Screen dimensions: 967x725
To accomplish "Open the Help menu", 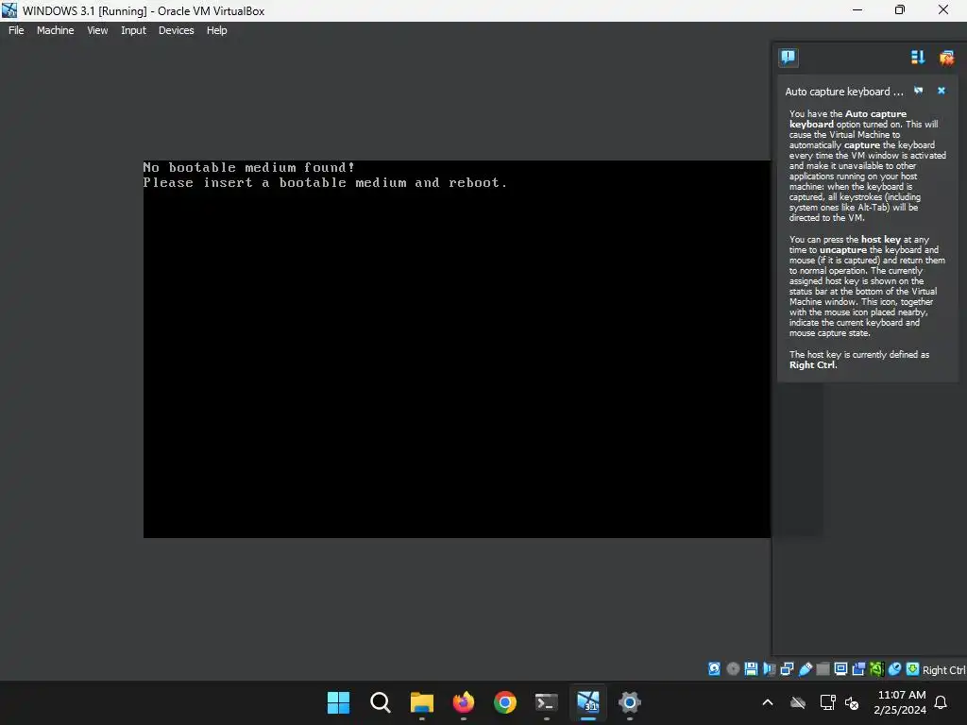I will [x=216, y=30].
